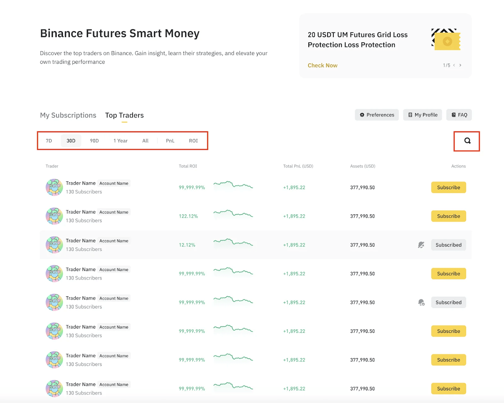Show All time period
Viewport: 504px width, 403px height.
click(145, 141)
